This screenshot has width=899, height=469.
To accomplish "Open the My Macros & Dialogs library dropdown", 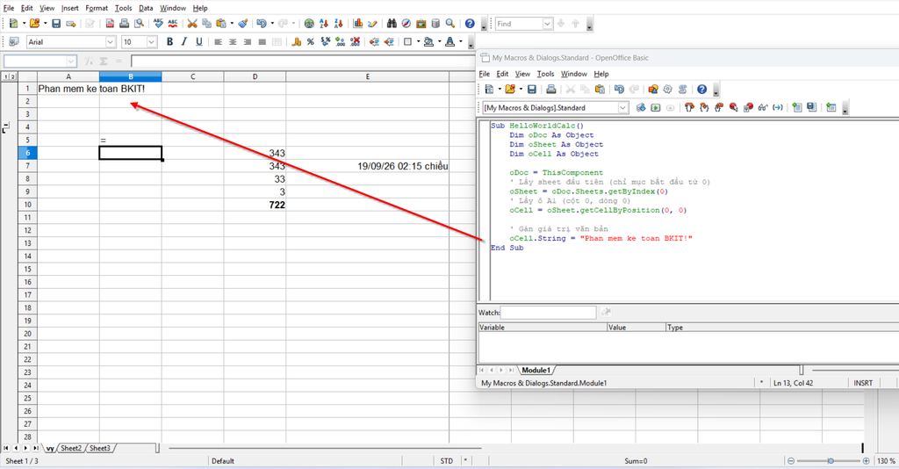I will (622, 107).
